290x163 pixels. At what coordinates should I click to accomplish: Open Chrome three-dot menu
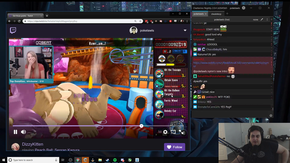click(187, 21)
